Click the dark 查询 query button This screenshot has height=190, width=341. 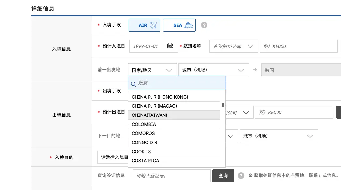(223, 175)
